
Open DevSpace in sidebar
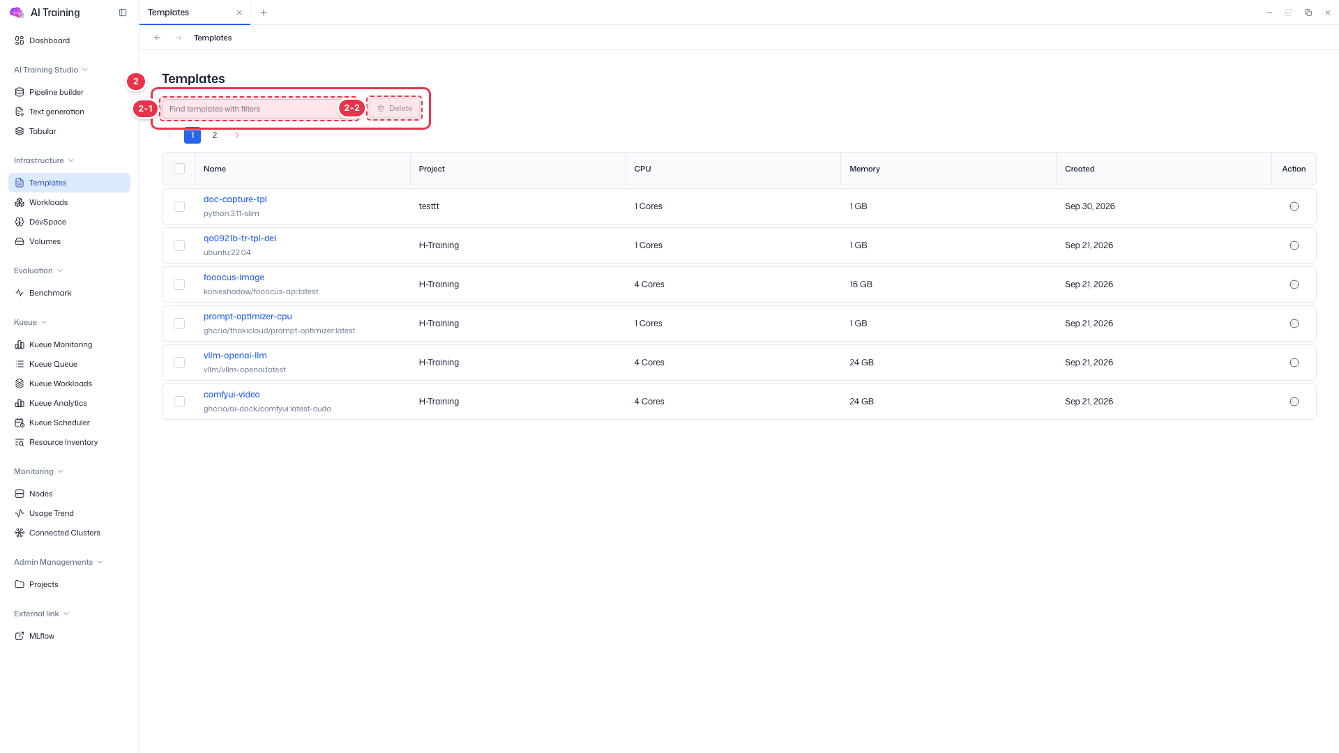[x=69, y=222]
